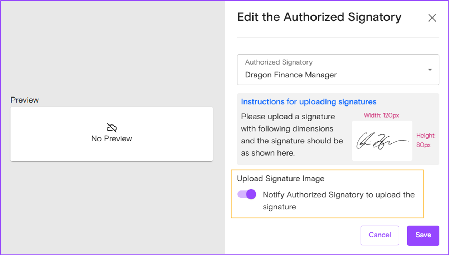The width and height of the screenshot is (449, 255).
Task: Close the Edit Authorized Signatory panel
Action: (x=432, y=18)
